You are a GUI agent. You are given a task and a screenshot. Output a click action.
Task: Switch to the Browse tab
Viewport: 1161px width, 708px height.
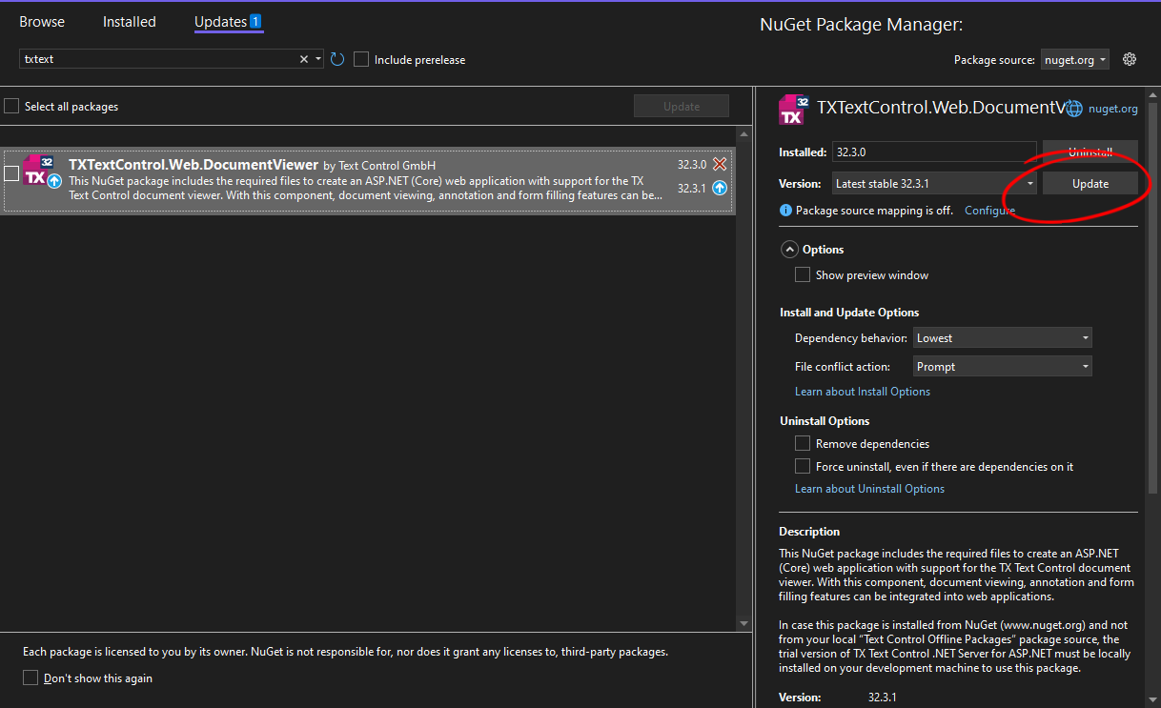click(x=42, y=21)
